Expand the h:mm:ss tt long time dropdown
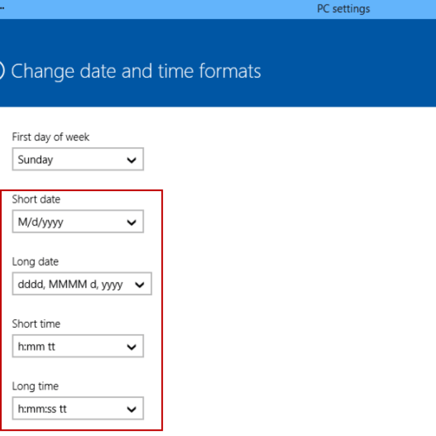This screenshot has height=436, width=436. pyautogui.click(x=77, y=409)
